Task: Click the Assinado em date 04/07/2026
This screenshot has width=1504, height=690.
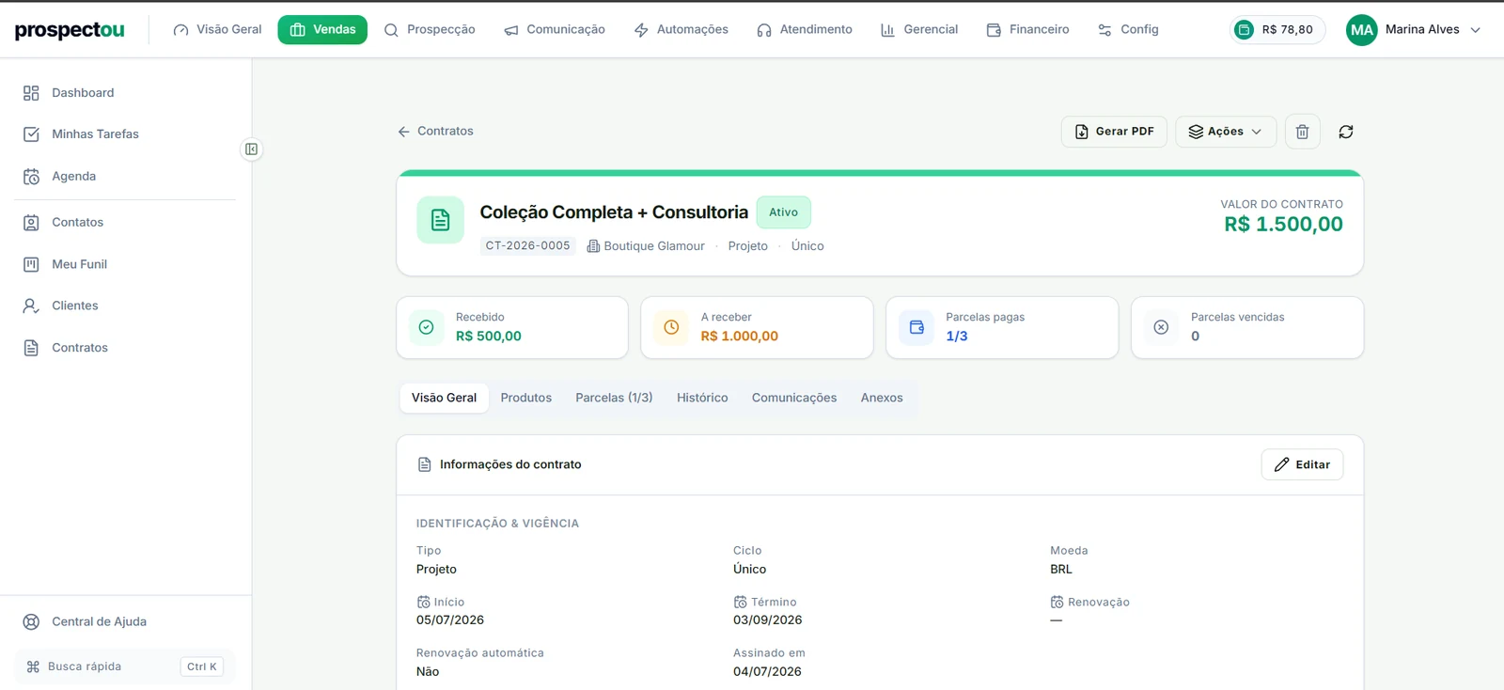Action: [x=767, y=671]
